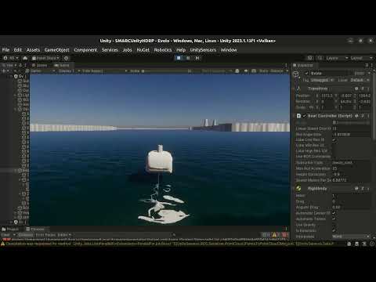Toggle the Mute Audio icon in Game view

click(246, 71)
